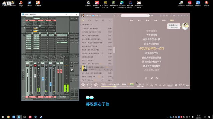Click the download icon in the playback bar
Viewport: 213px width, 119px height.
(152, 85)
